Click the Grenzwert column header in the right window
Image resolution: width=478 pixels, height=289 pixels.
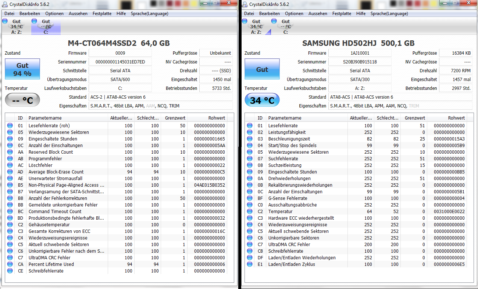point(414,118)
